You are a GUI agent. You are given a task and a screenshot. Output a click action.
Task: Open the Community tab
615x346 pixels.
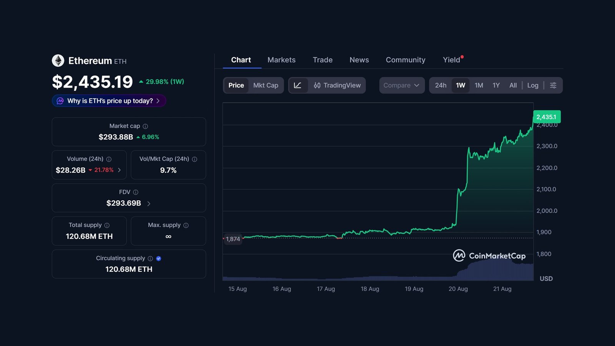point(406,60)
